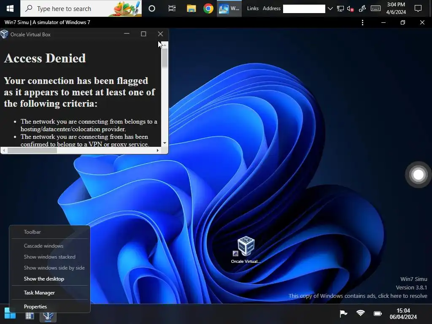Screen dimensions: 432x324
Task: Click the vertical scrollbar thumb in Virtual Box window
Action: click(165, 58)
